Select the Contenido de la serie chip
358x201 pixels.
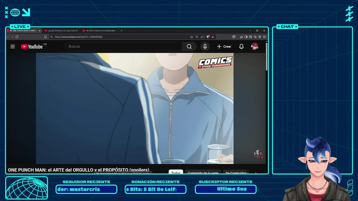coord(203,172)
